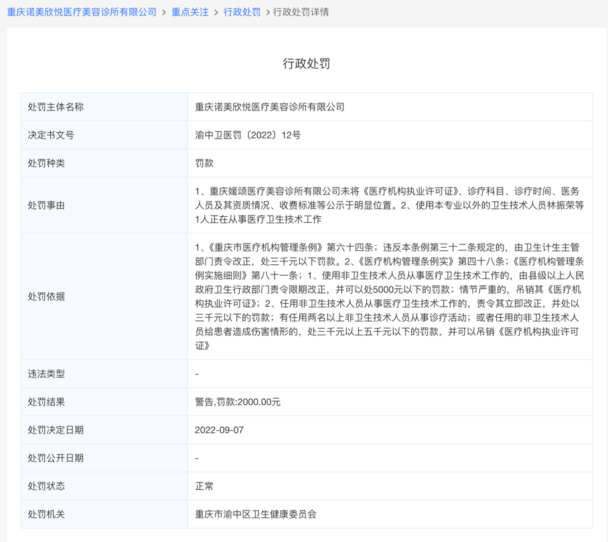The width and height of the screenshot is (608, 542).
Task: Select the 处罚事由 label cell
Action: [x=104, y=205]
